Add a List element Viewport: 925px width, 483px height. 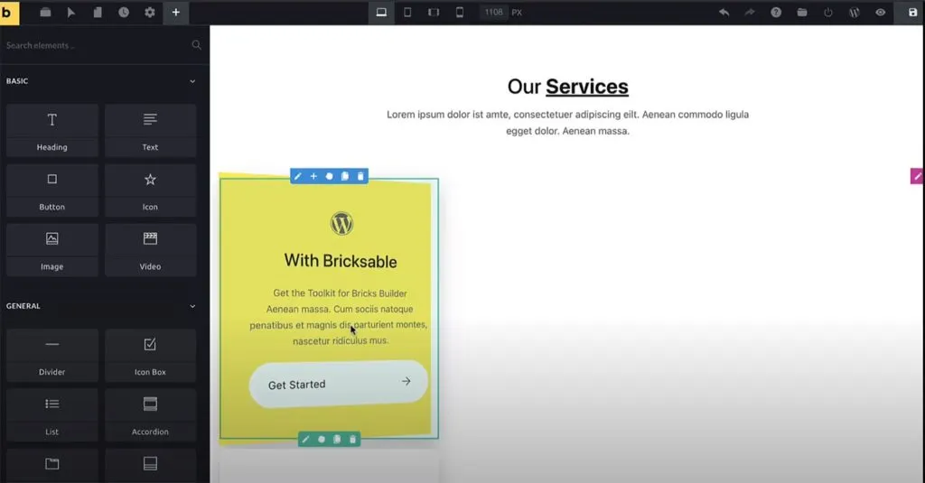click(x=51, y=415)
